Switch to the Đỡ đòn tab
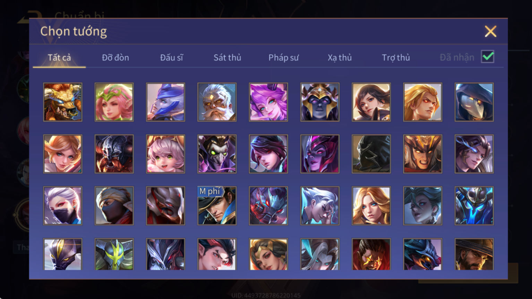This screenshot has height=299, width=532. coord(115,58)
